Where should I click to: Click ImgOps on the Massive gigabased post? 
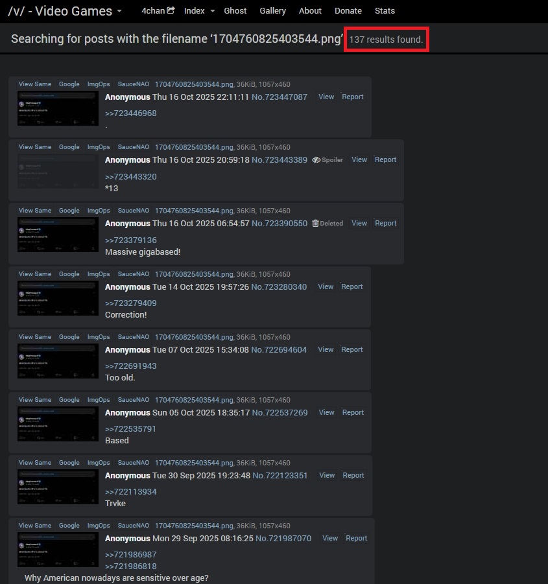point(99,211)
